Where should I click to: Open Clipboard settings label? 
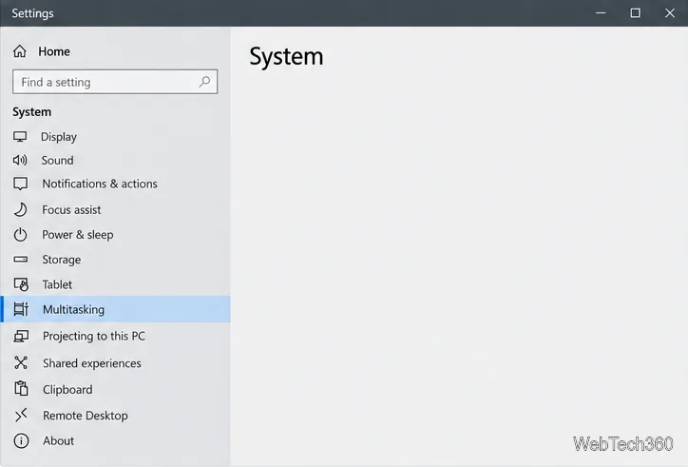tap(67, 390)
